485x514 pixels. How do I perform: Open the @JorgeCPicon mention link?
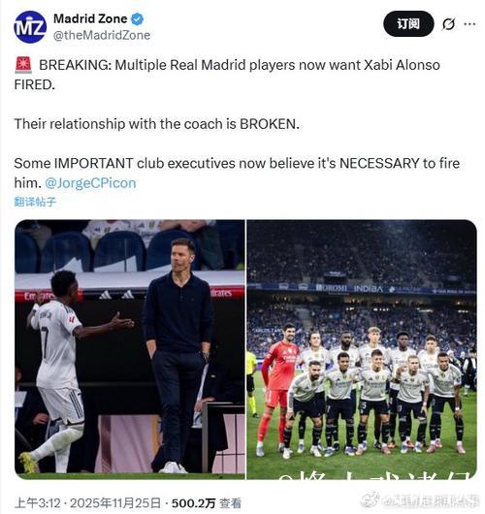pyautogui.click(x=90, y=183)
